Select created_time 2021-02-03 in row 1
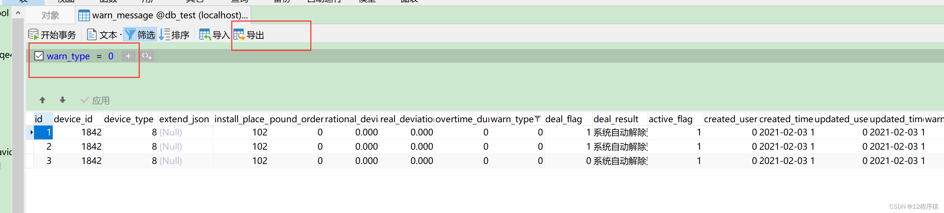944x213 pixels. pos(786,132)
